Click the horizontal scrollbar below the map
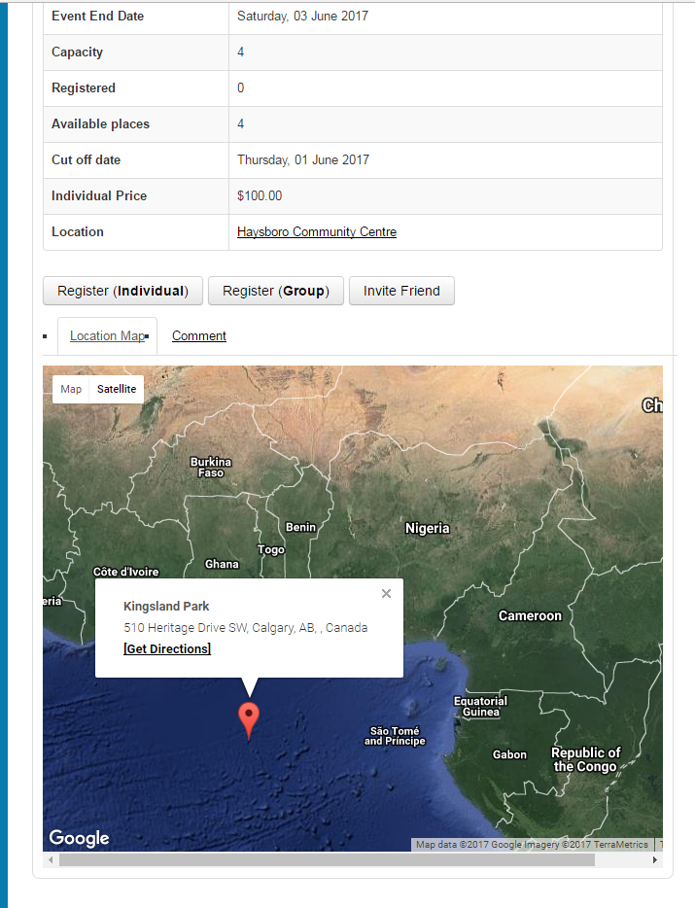Screen dimensions: 695x908 click(x=326, y=860)
